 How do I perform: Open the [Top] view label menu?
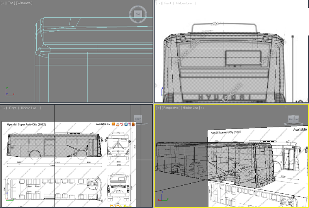[x=11, y=3]
